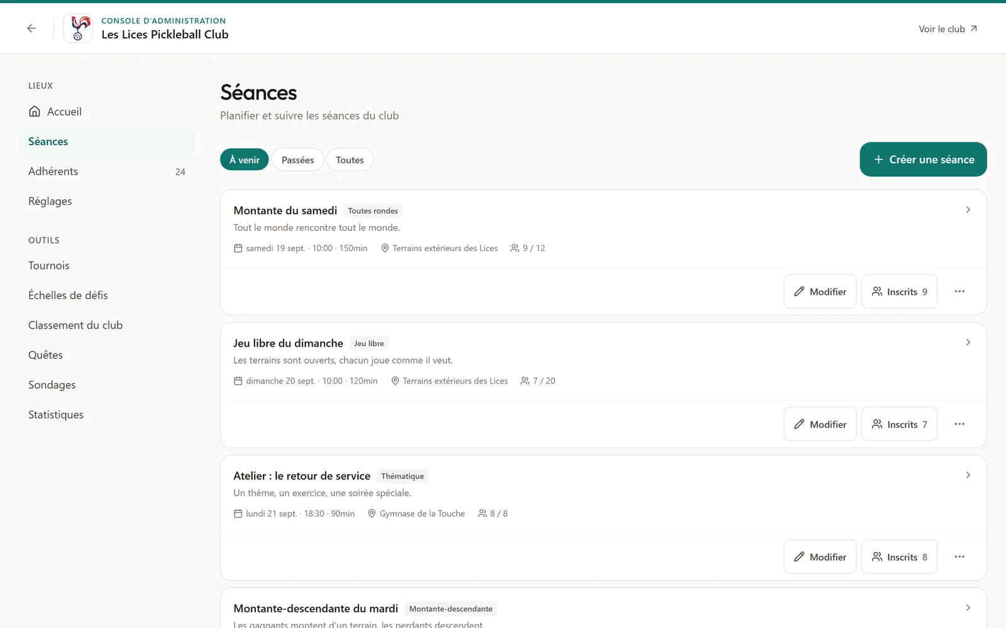This screenshot has height=628, width=1006.
Task: Show the Toutes sessions tab
Action: pos(350,160)
